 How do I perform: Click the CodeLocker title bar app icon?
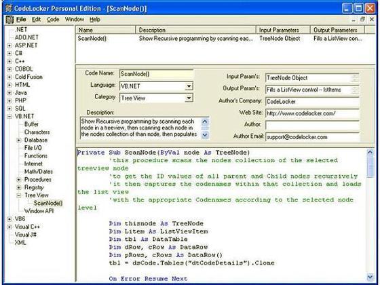pos(9,8)
